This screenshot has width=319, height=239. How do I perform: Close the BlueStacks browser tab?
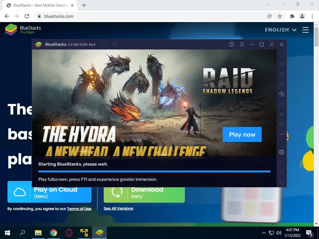click(x=72, y=6)
